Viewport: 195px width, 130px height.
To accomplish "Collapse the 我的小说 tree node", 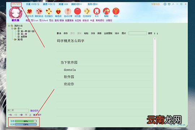I will 9,26.
